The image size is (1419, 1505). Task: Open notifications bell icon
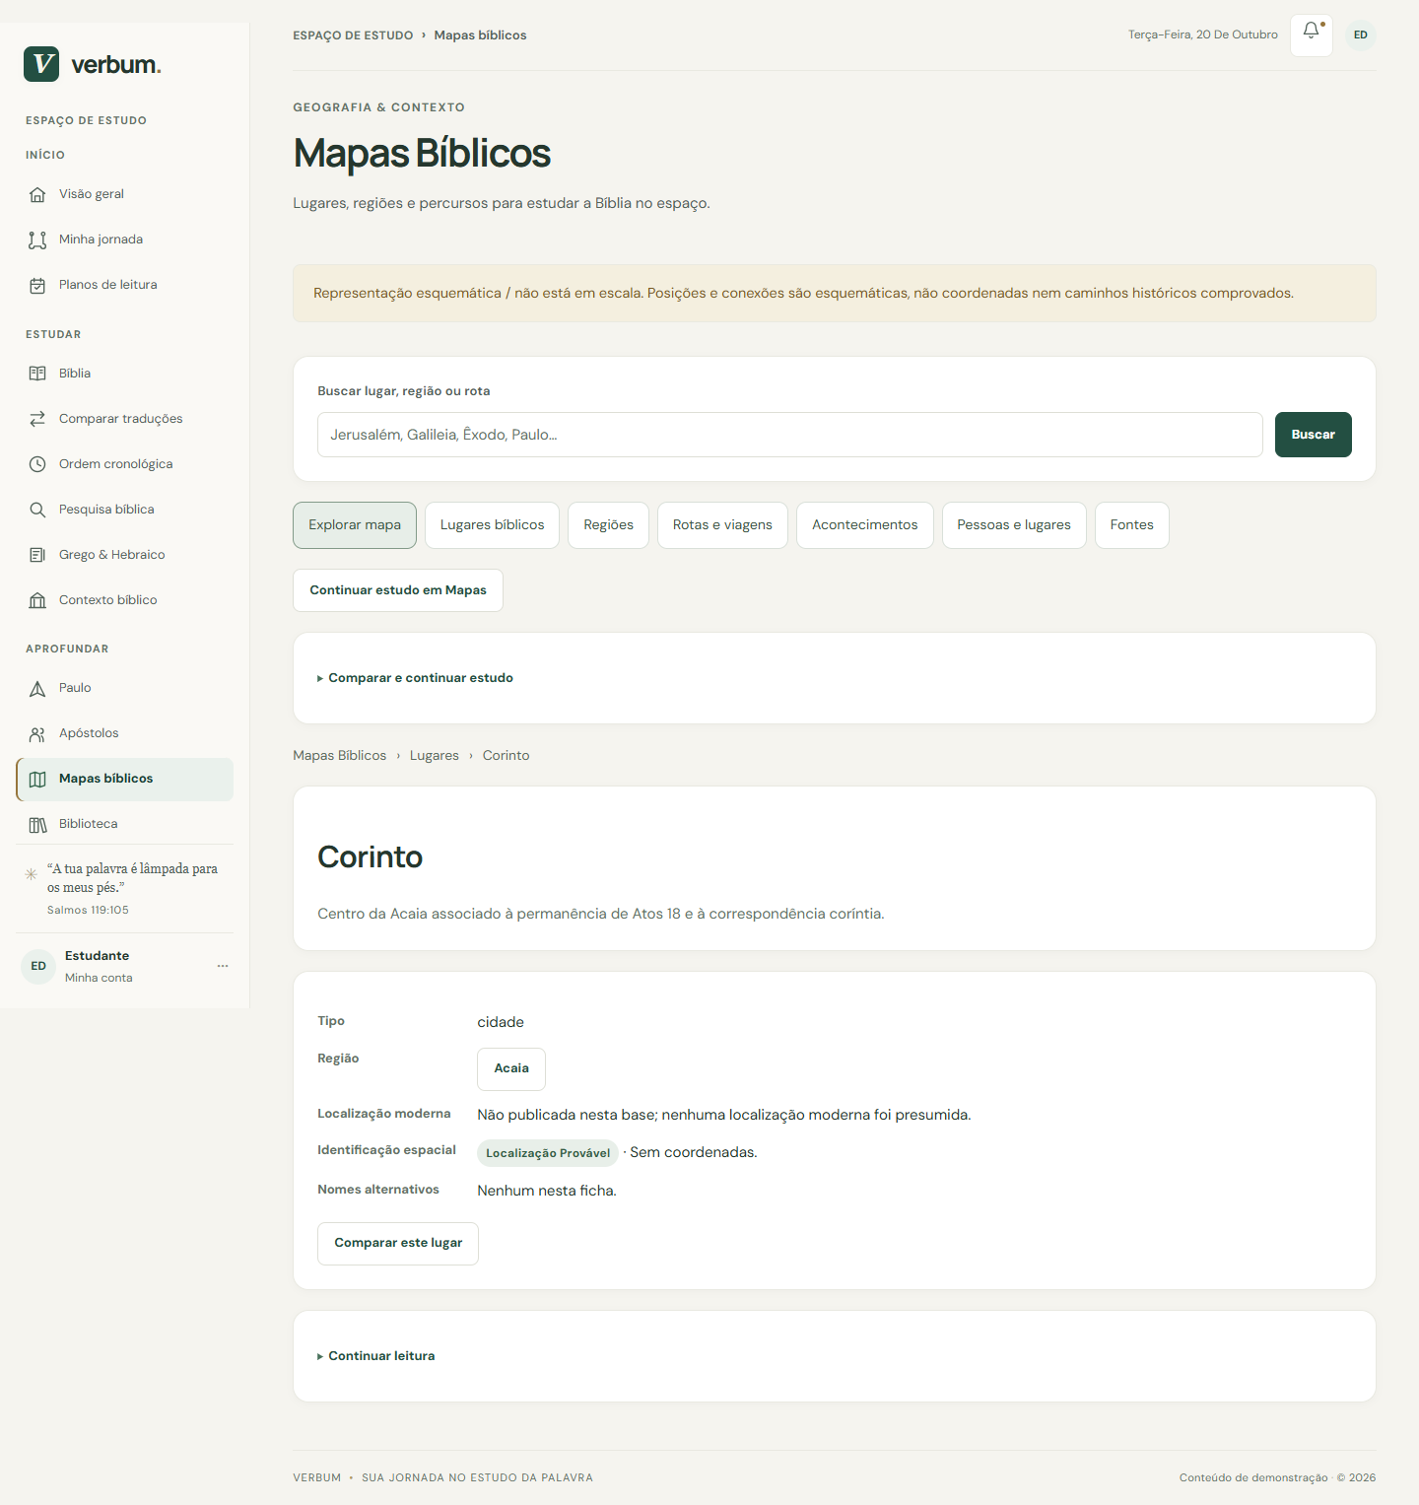click(1312, 34)
